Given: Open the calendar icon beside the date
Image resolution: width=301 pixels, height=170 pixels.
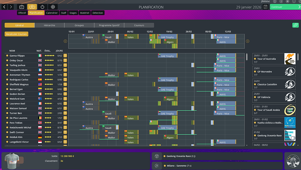Looking at the screenshot, I should pos(265,7).
